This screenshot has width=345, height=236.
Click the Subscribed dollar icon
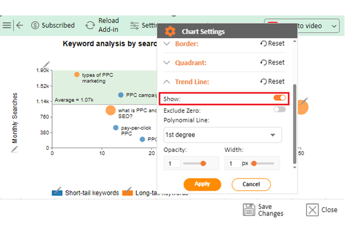(x=35, y=25)
